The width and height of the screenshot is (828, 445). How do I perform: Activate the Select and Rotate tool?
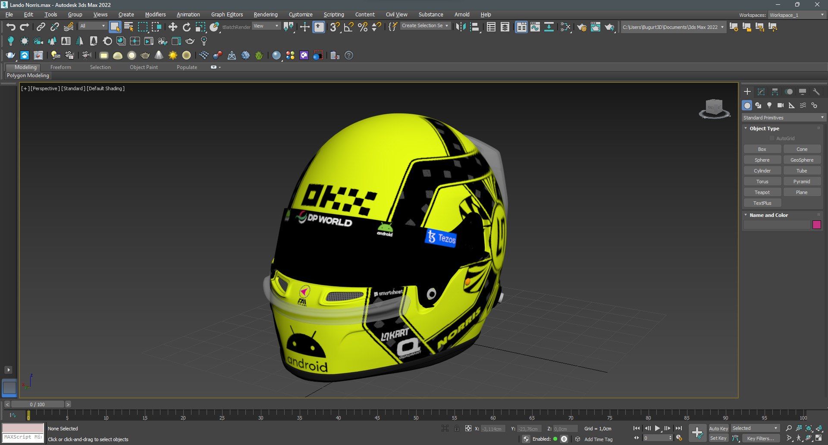tap(187, 27)
